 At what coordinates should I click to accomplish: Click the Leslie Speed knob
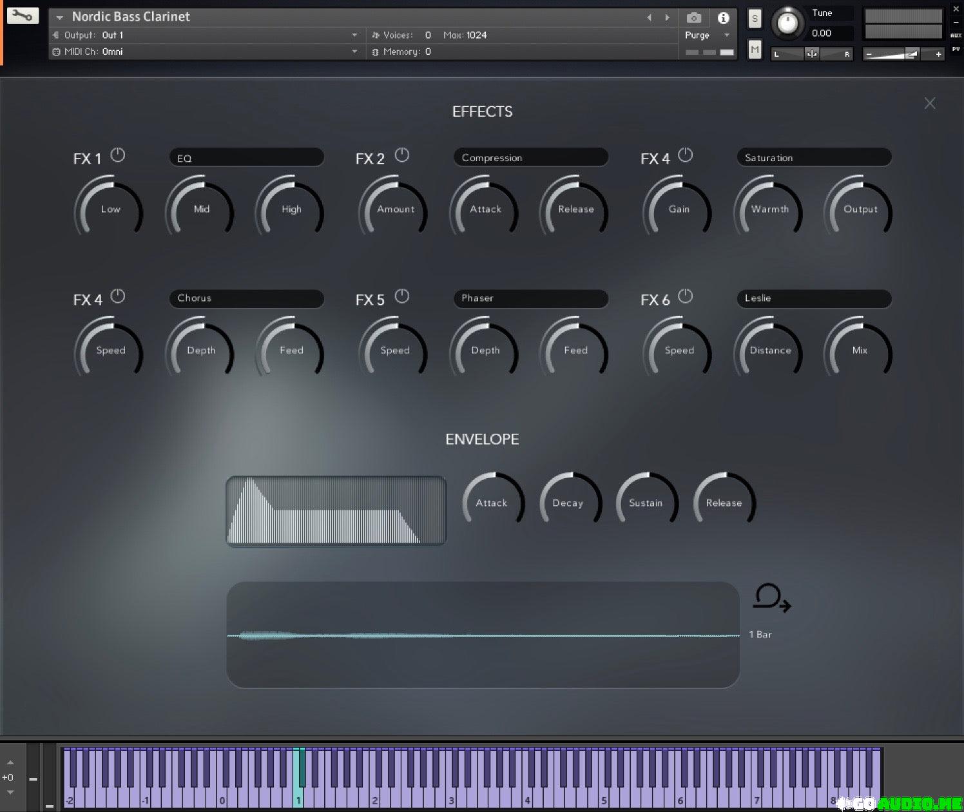(678, 350)
